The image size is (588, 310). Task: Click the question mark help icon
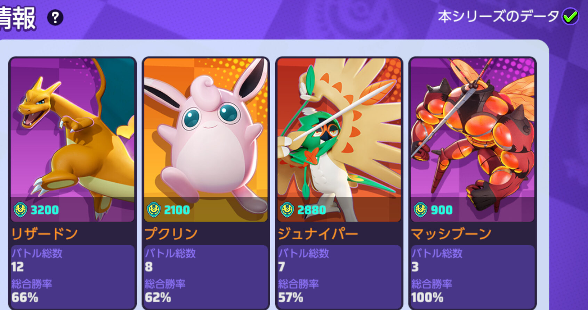[x=55, y=17]
